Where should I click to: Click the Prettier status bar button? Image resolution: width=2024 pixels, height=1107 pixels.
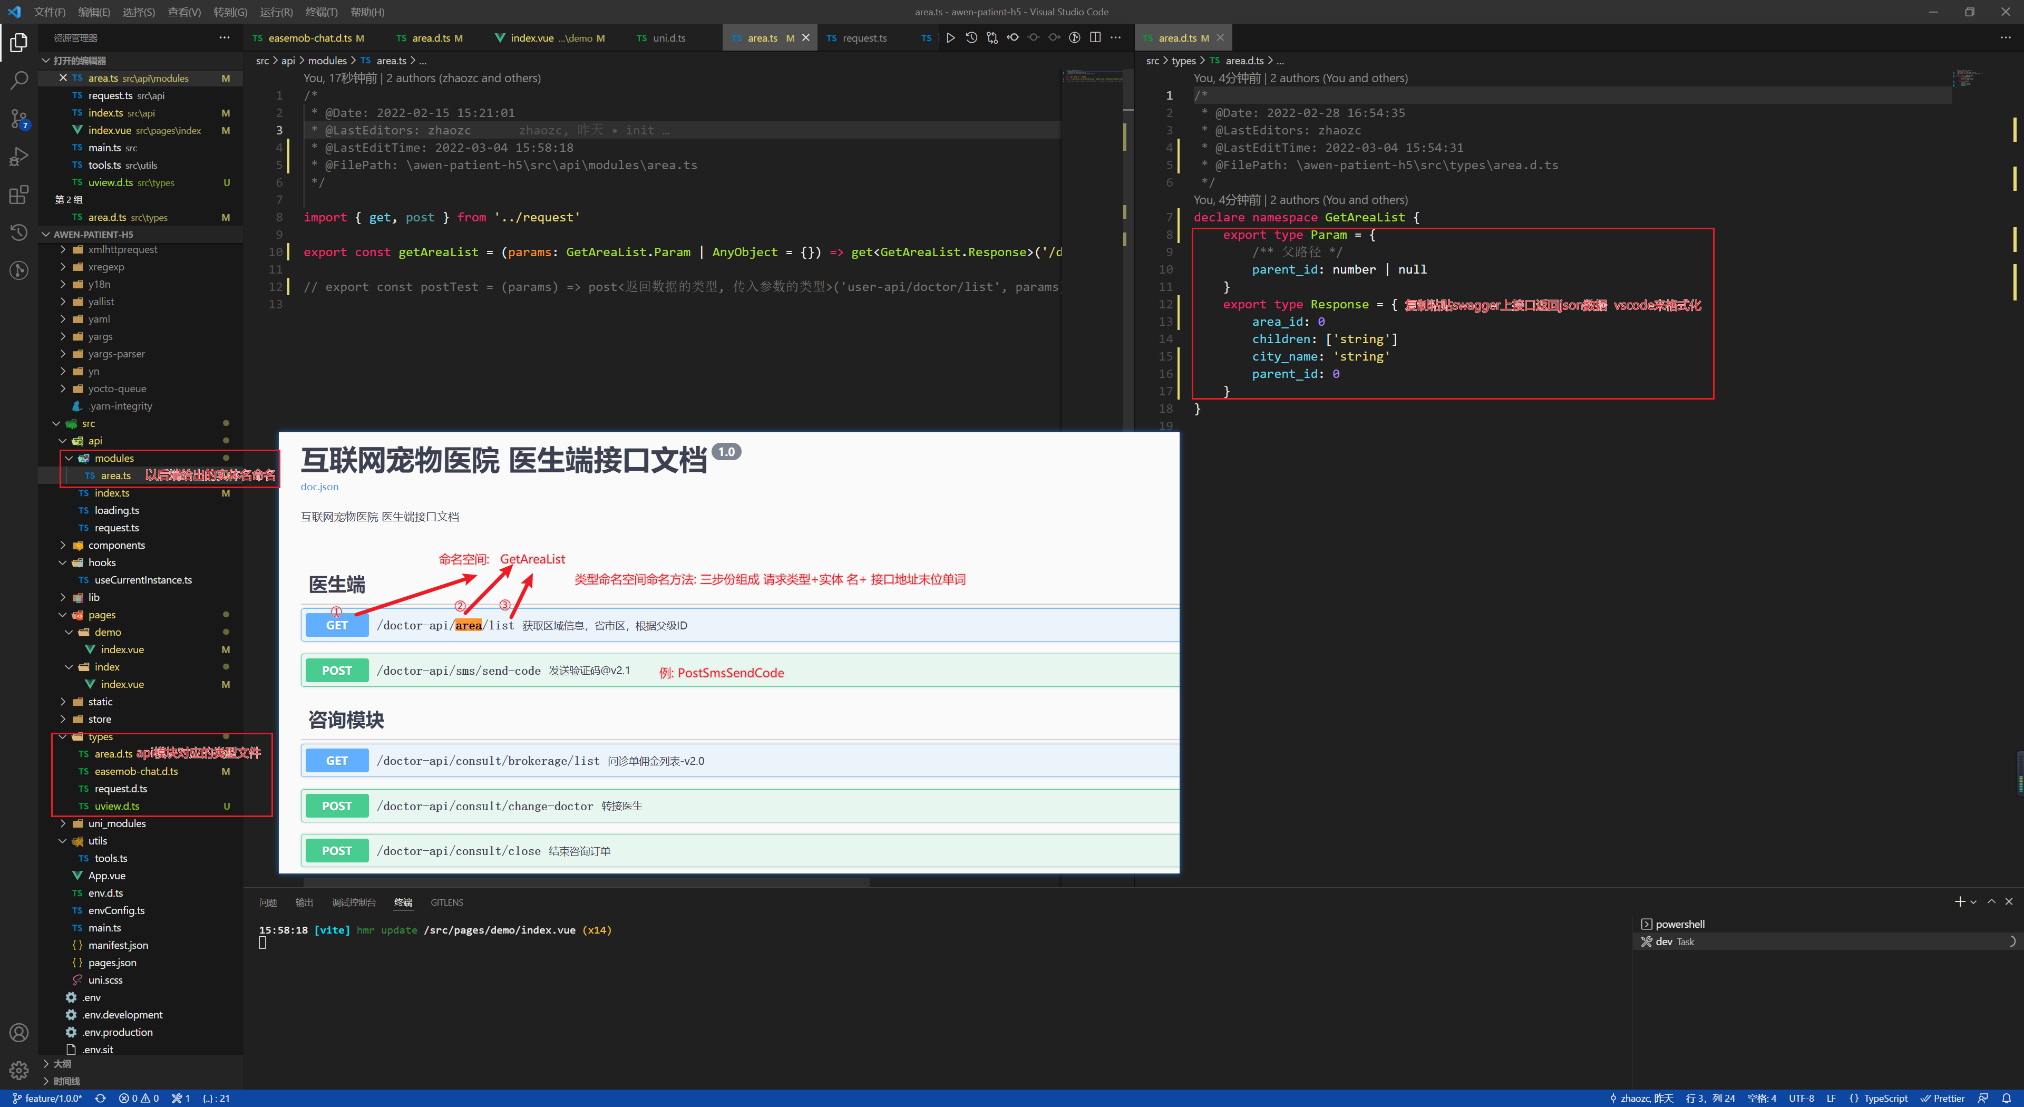(x=1943, y=1099)
